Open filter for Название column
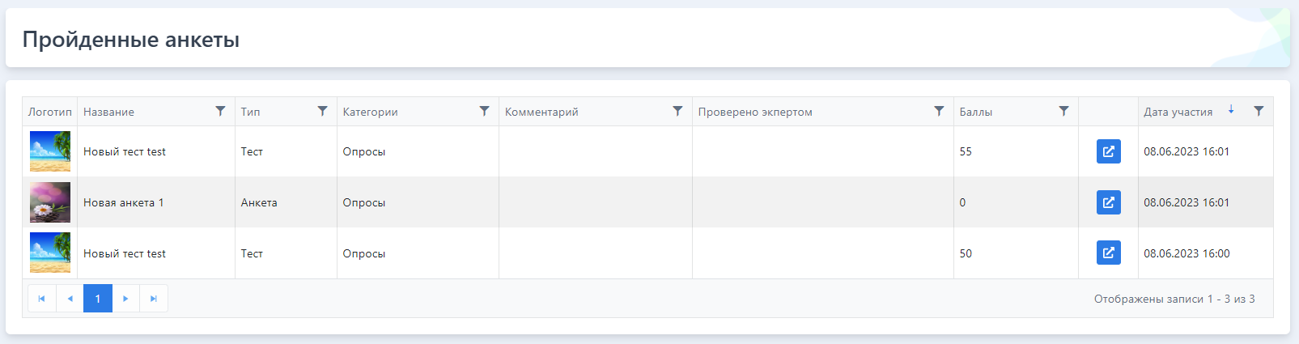This screenshot has height=344, width=1299. tap(220, 111)
